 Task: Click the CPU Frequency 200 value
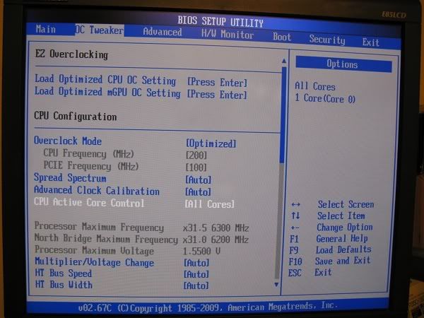(196, 155)
